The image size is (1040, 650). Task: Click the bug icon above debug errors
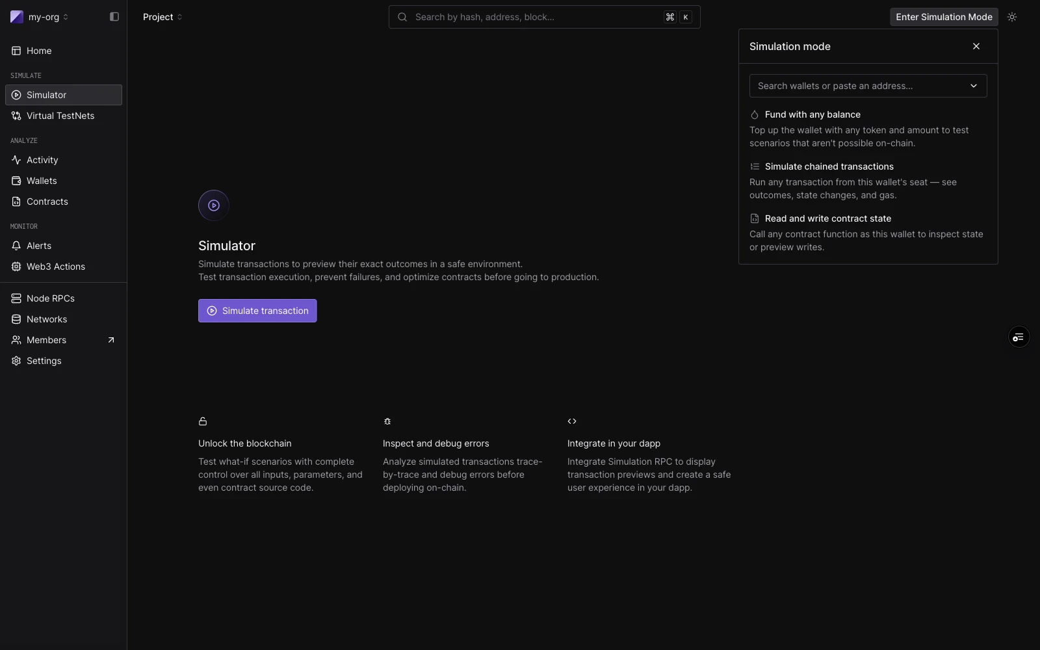pyautogui.click(x=387, y=421)
